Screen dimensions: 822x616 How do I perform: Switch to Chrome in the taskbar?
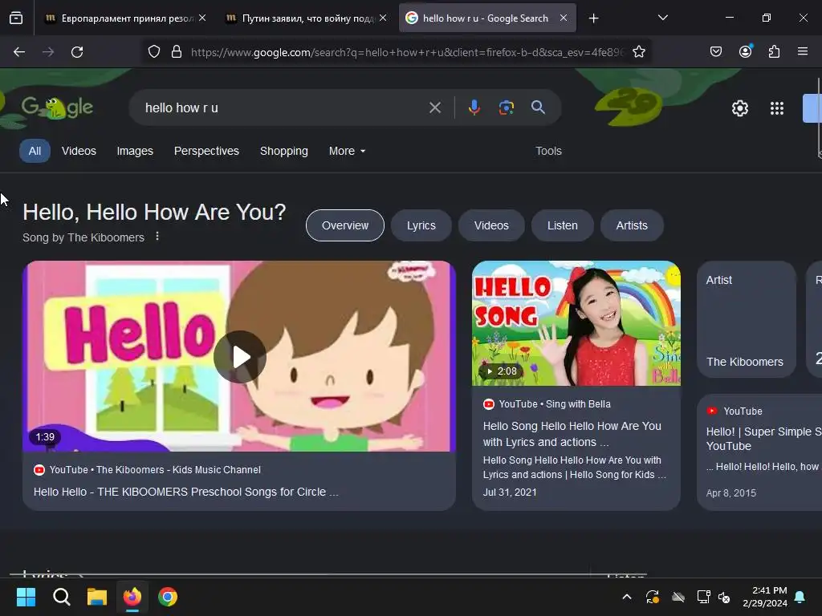[x=168, y=597]
